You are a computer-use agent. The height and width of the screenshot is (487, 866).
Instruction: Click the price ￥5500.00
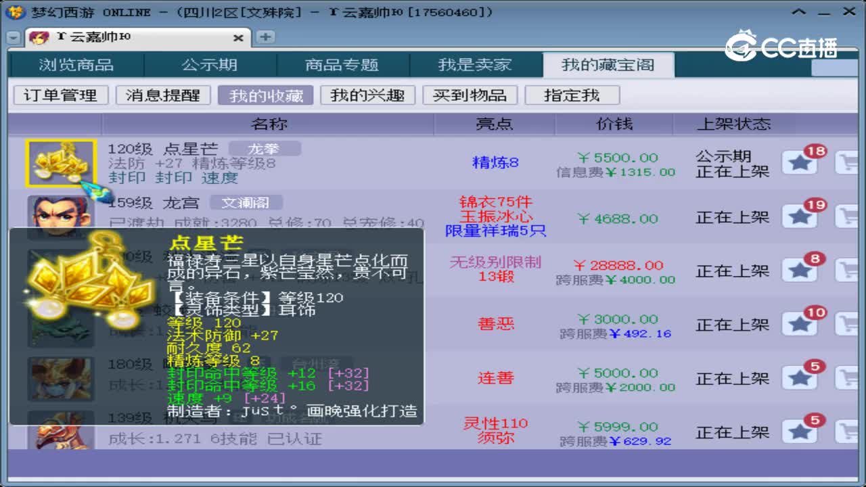pyautogui.click(x=617, y=157)
